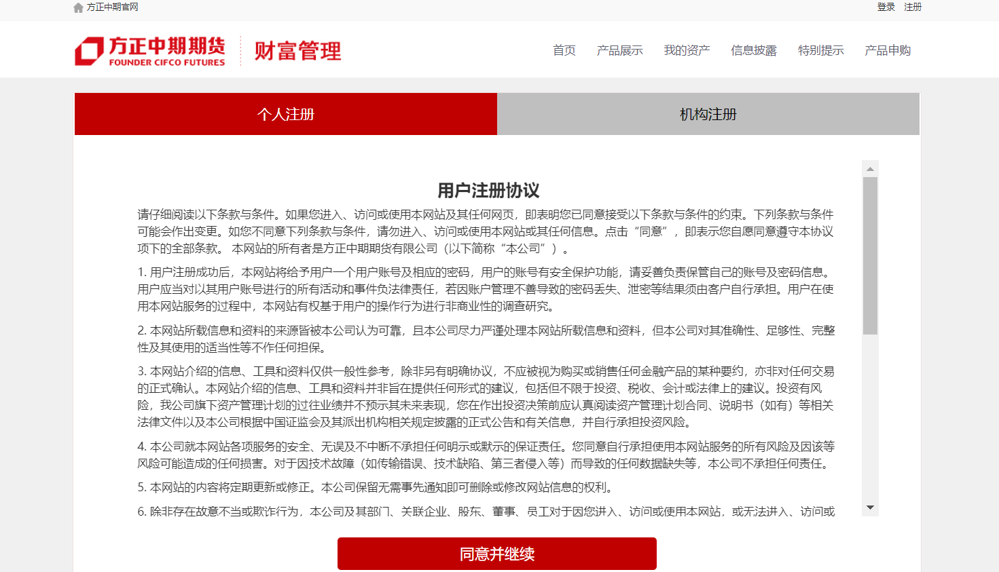
Task: Click the 财富管理 heading next to logo
Action: (x=297, y=51)
